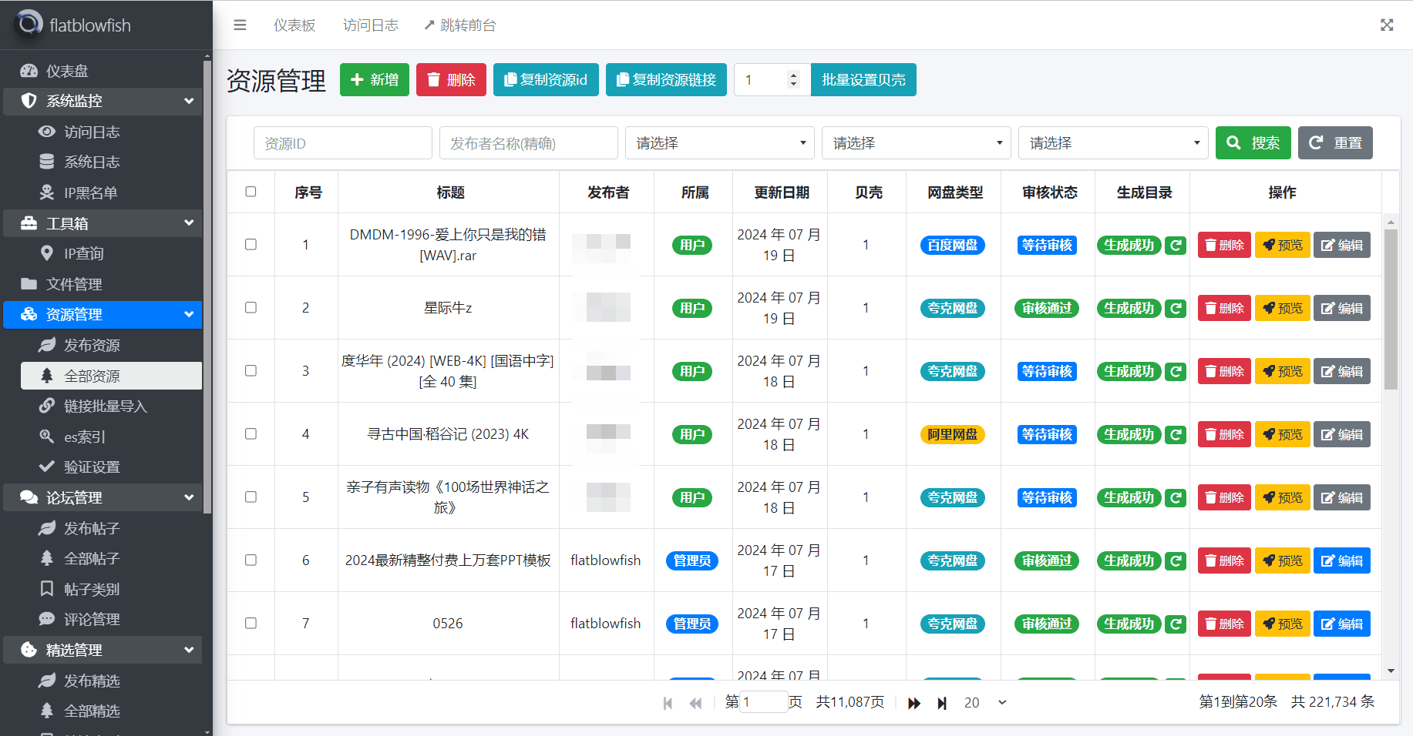Image resolution: width=1413 pixels, height=736 pixels.
Task: Click the 复制资源id button
Action: click(546, 79)
